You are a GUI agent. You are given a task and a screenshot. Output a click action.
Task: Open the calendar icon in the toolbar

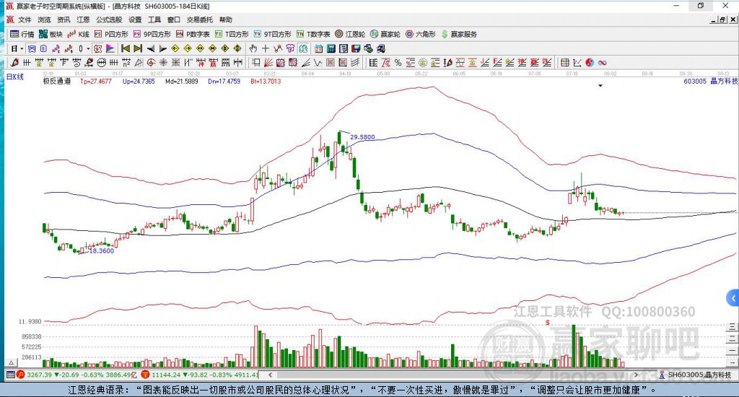(x=318, y=48)
